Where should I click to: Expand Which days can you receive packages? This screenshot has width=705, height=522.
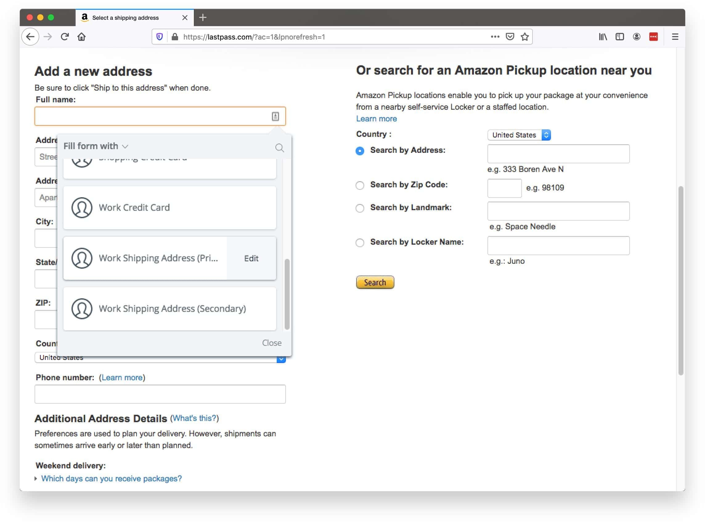click(x=111, y=478)
